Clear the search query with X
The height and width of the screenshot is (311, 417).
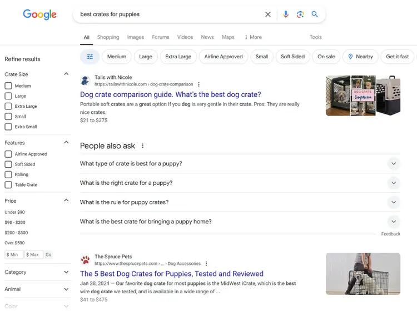[x=268, y=14]
